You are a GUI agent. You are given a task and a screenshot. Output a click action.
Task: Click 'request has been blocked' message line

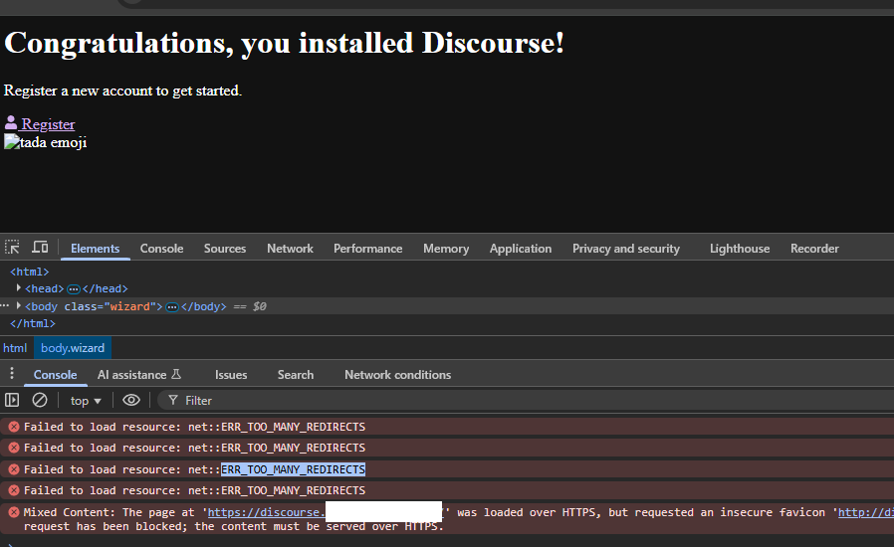(x=233, y=526)
